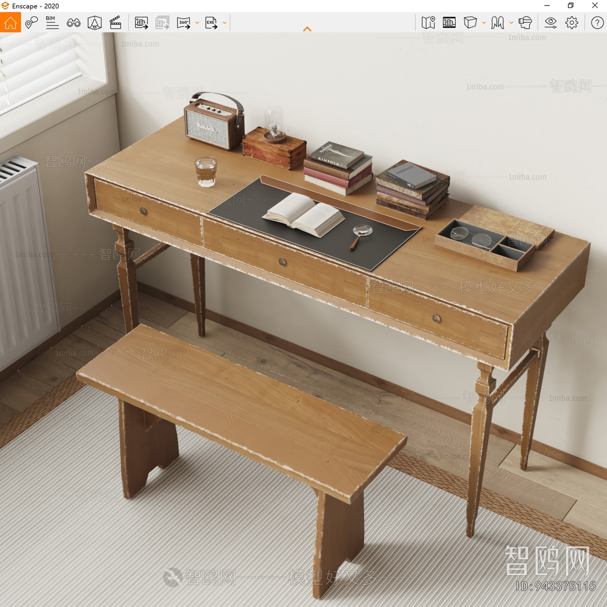Open the Video Editor clapperboard
This screenshot has height=607, width=607.
click(x=115, y=23)
